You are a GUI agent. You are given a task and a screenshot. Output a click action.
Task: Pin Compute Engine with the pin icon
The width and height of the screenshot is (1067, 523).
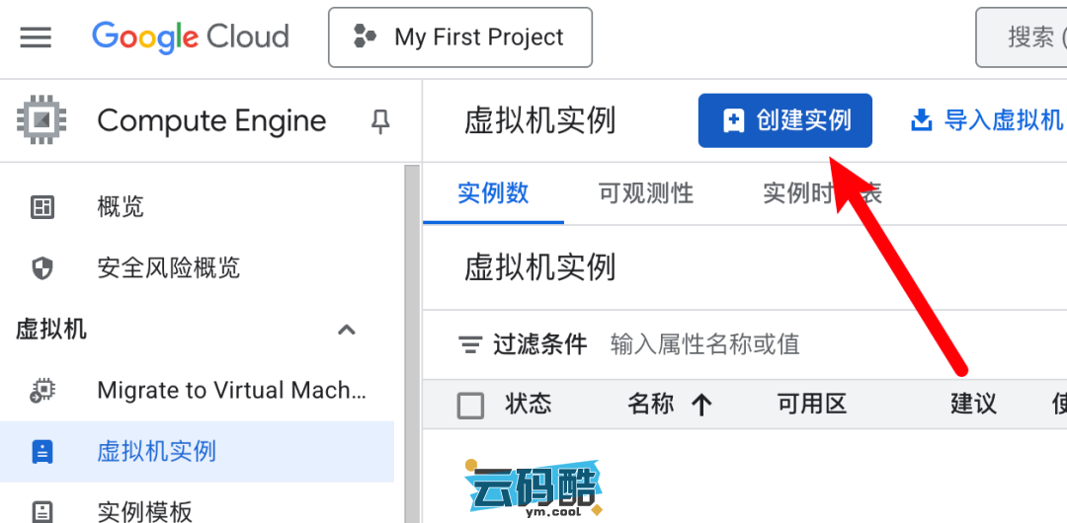(380, 121)
